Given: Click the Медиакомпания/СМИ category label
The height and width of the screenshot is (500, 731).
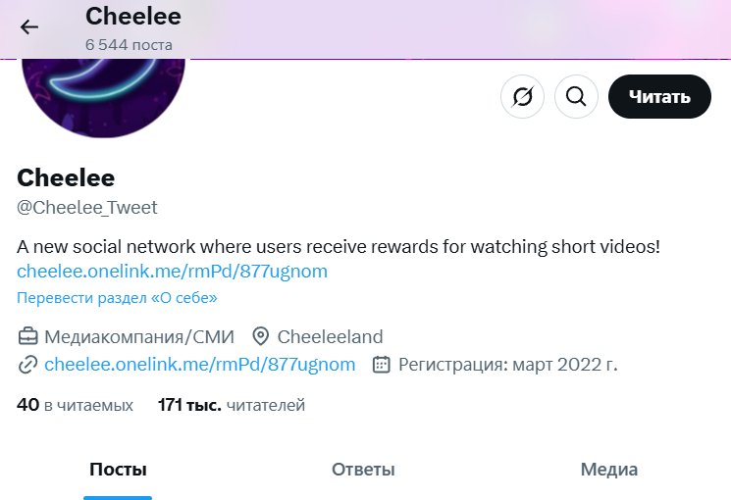Looking at the screenshot, I should (139, 336).
